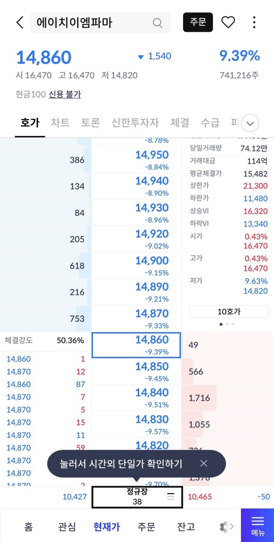Viewport: 274px width, 542px height.
Task: Tap the search magnifier icon
Action: tap(157, 23)
